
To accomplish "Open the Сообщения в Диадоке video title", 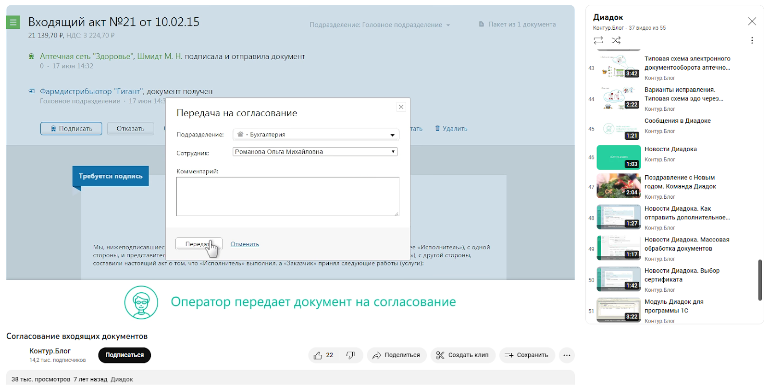I will click(x=678, y=121).
